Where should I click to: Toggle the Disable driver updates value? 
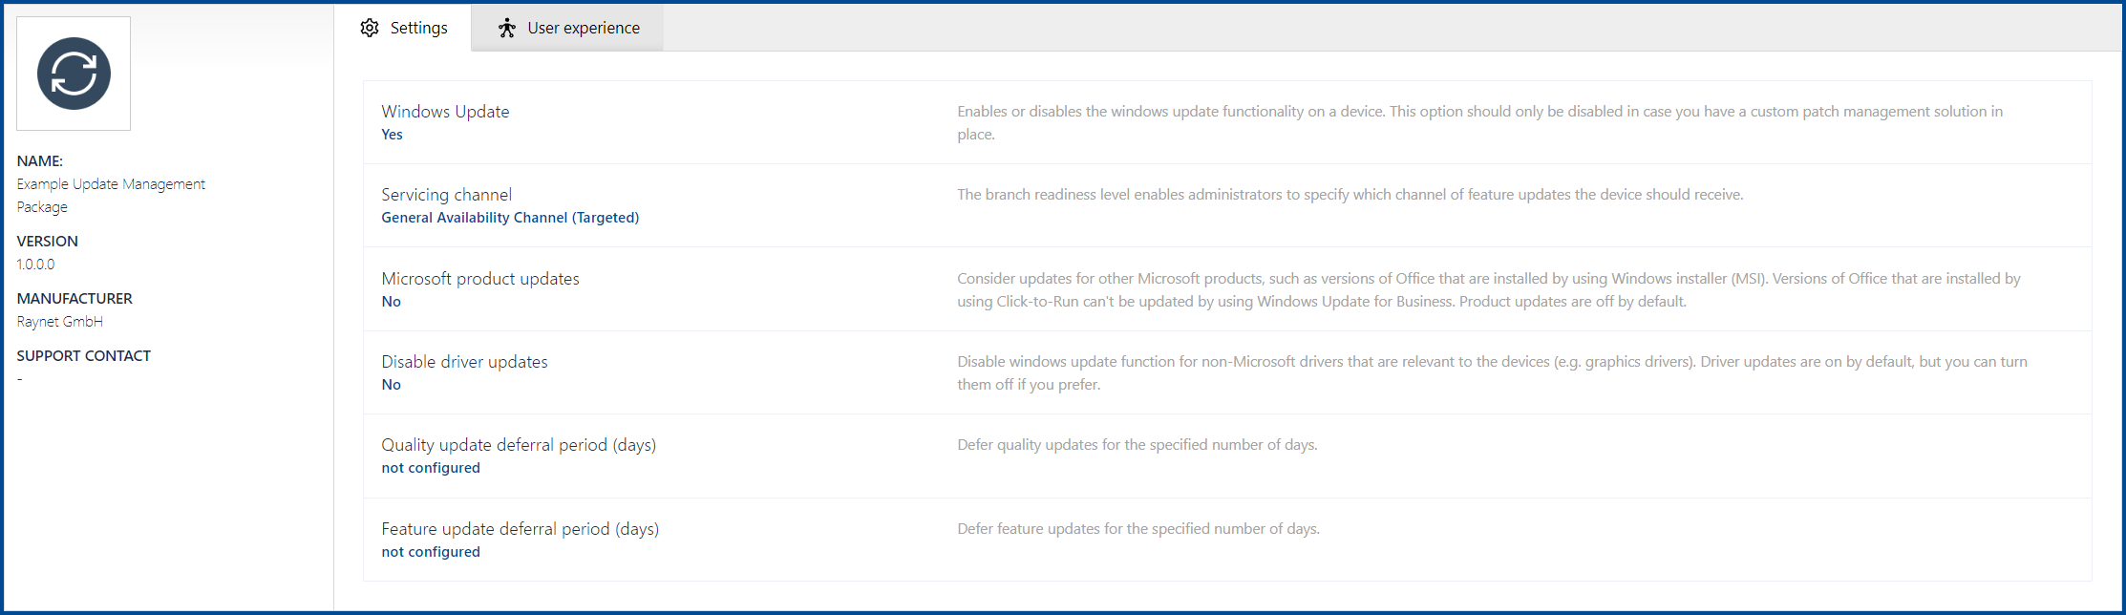[392, 384]
